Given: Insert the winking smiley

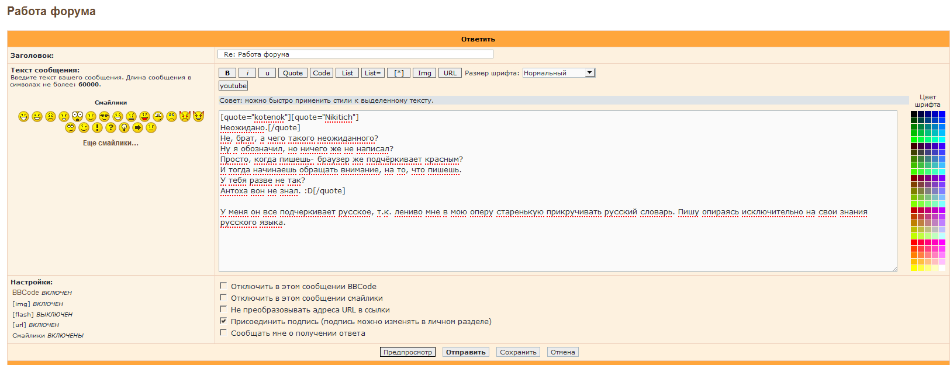Looking at the screenshot, I should [84, 127].
